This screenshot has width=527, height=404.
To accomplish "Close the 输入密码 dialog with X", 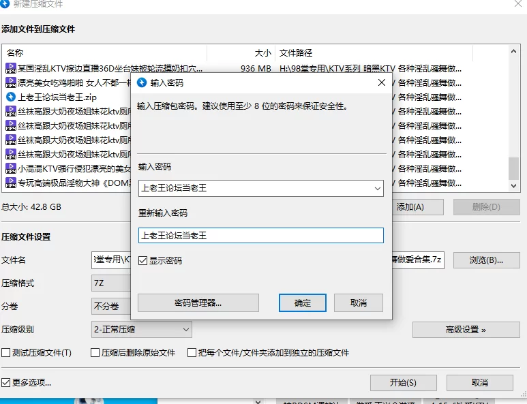I will coord(382,82).
